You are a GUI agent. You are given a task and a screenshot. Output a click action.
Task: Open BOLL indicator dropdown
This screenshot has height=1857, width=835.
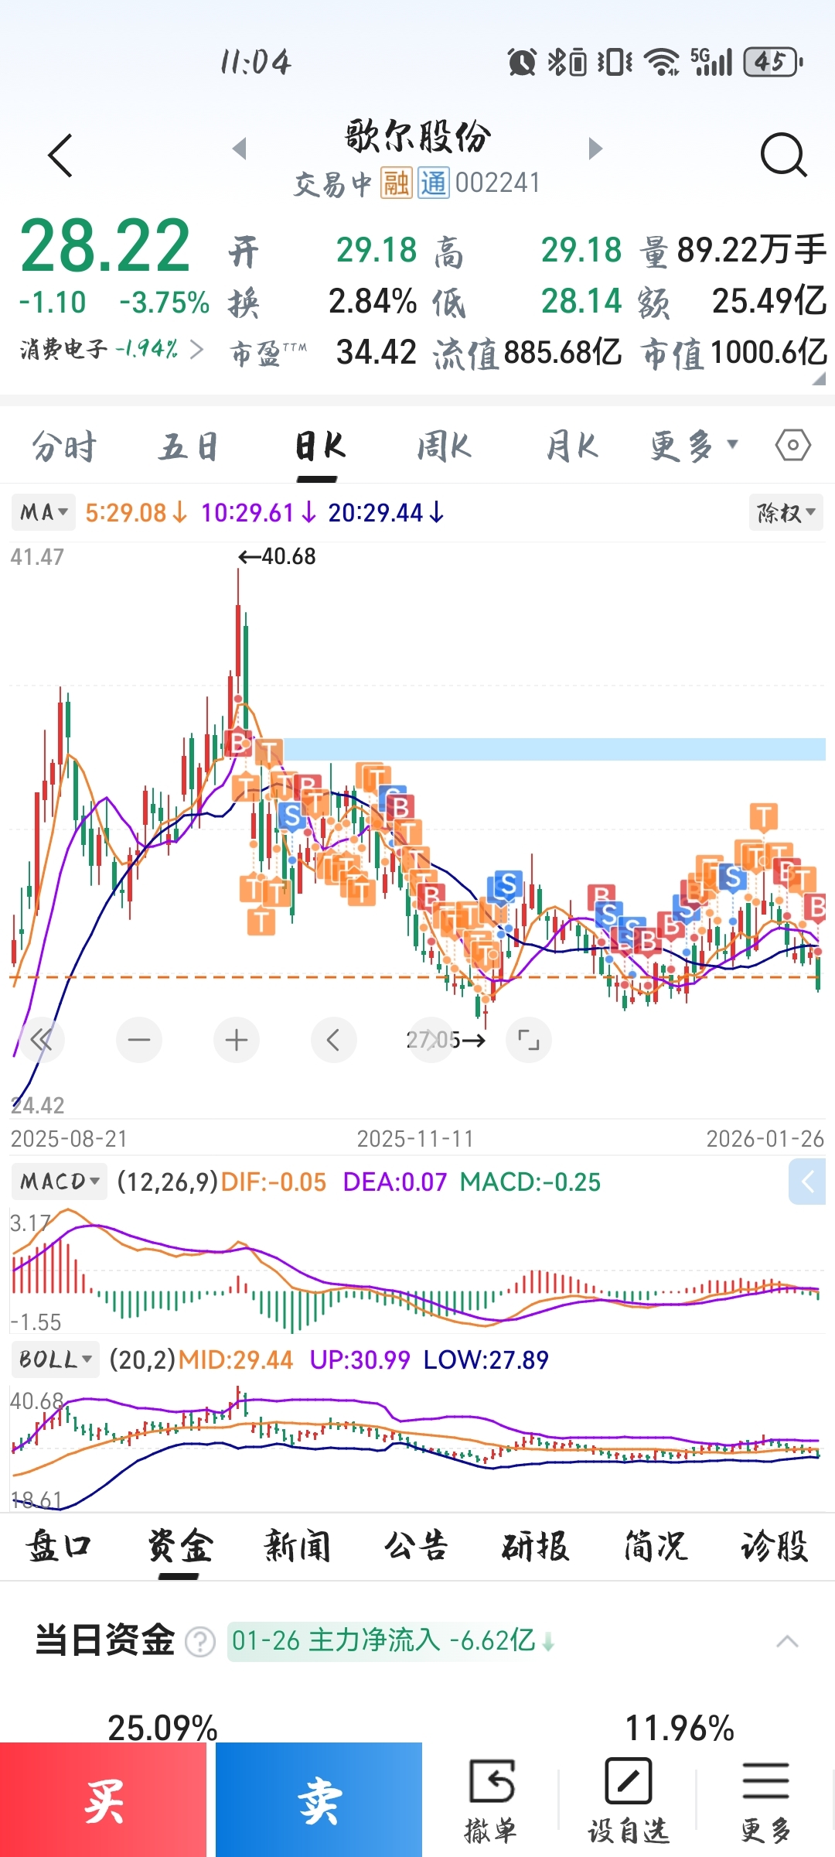(x=55, y=1359)
